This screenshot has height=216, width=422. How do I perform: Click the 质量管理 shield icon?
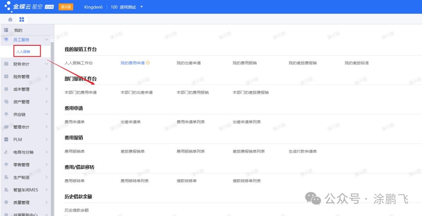coord(6,202)
